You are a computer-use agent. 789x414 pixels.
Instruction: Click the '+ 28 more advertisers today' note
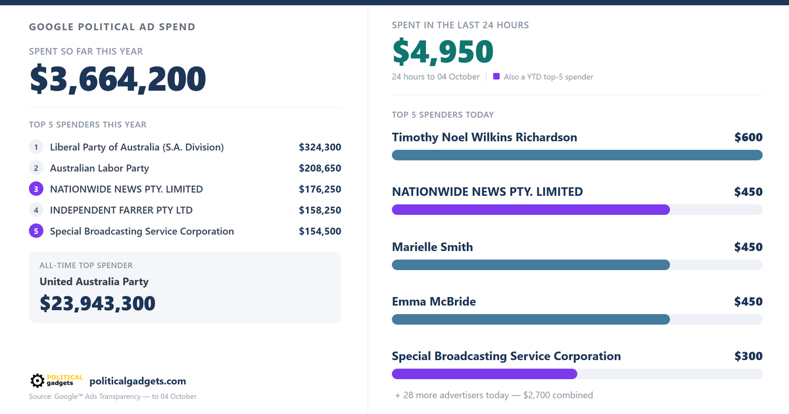[494, 396]
